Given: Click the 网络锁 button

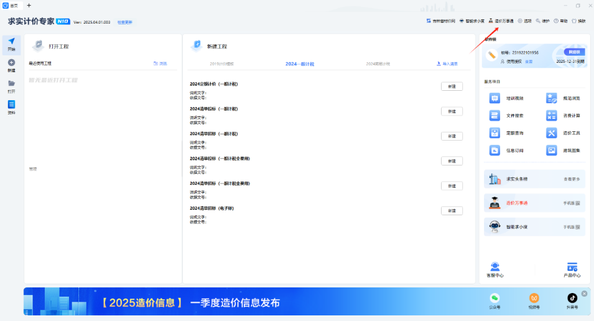Looking at the screenshot, I should click(574, 52).
